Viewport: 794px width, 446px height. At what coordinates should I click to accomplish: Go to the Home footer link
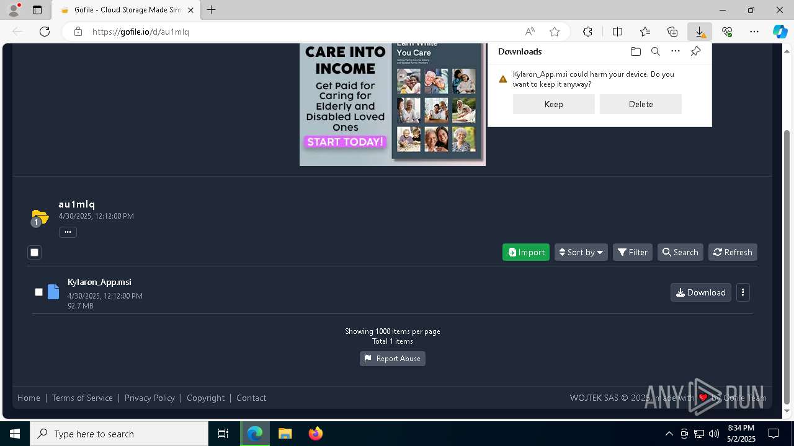click(29, 398)
